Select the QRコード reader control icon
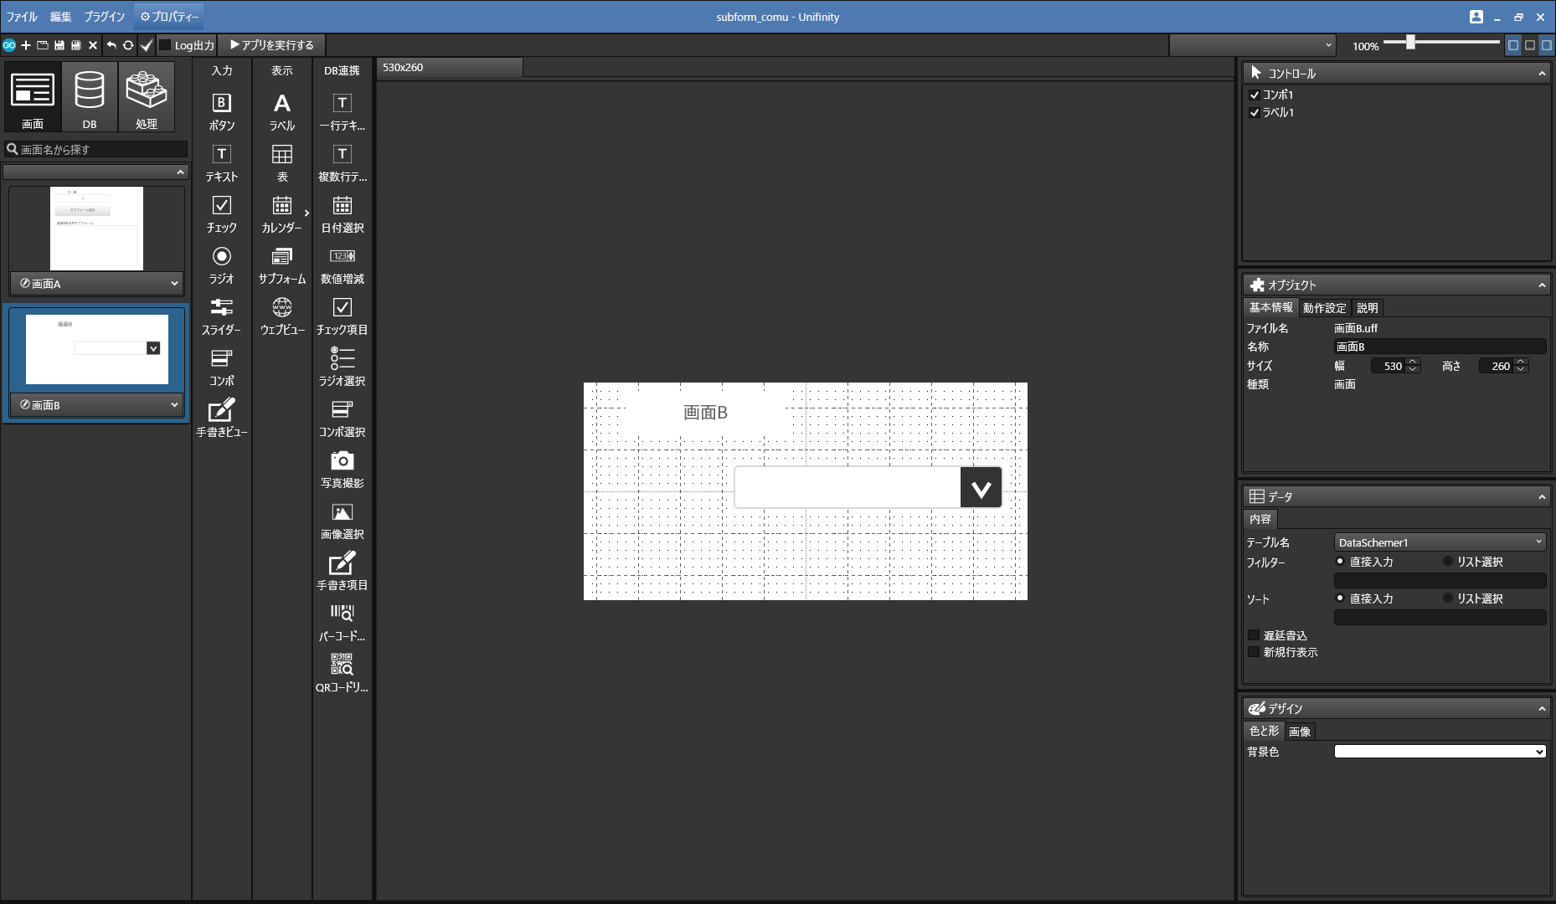 (342, 665)
